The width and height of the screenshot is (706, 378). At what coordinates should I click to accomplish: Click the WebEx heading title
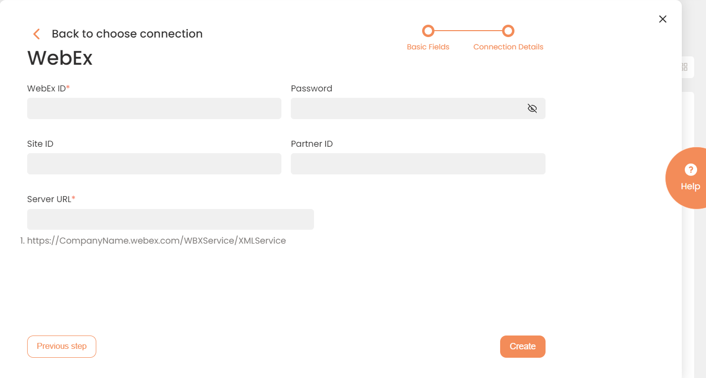click(60, 58)
